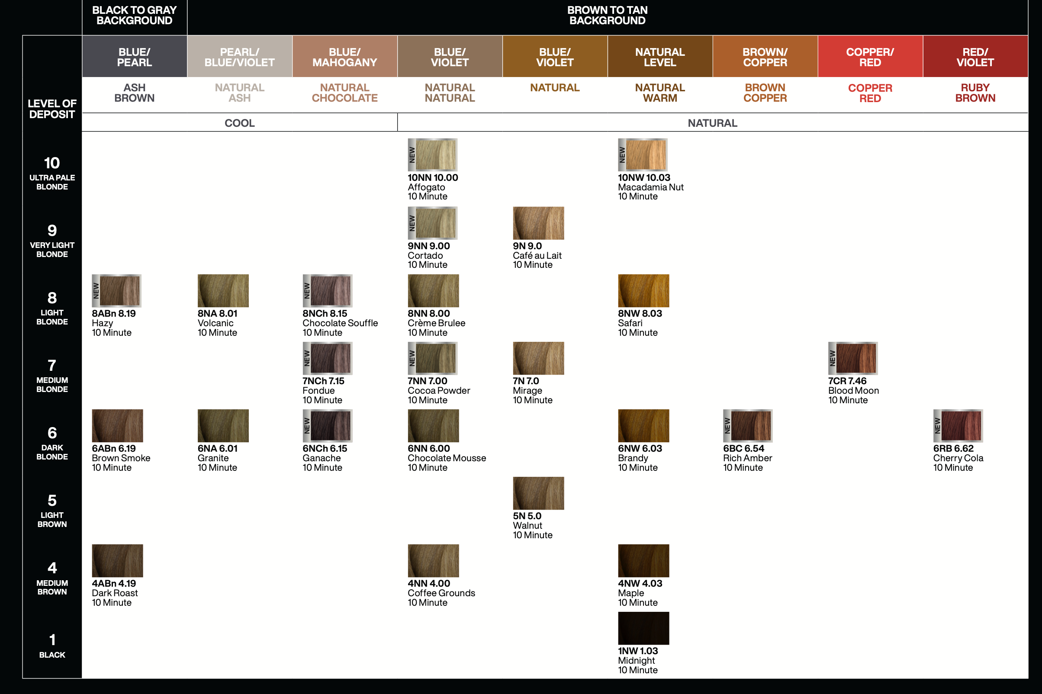Select the 1NW Midnight black swatch
The height and width of the screenshot is (694, 1042).
(x=643, y=628)
